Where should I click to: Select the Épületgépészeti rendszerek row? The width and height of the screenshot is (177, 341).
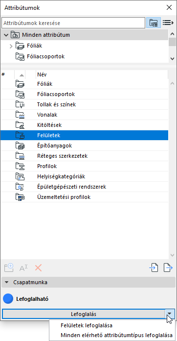[x=85, y=187]
